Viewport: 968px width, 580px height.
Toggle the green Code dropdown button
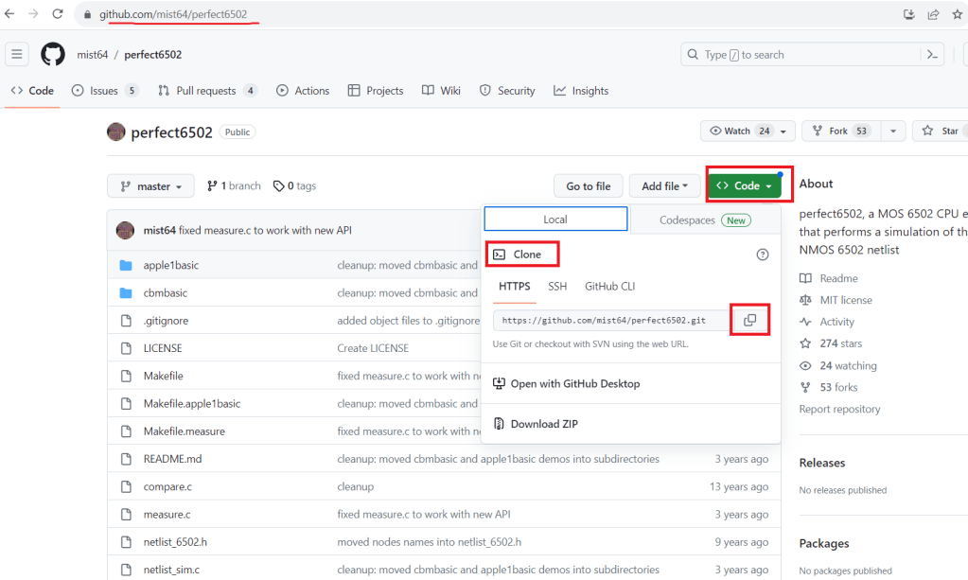747,186
